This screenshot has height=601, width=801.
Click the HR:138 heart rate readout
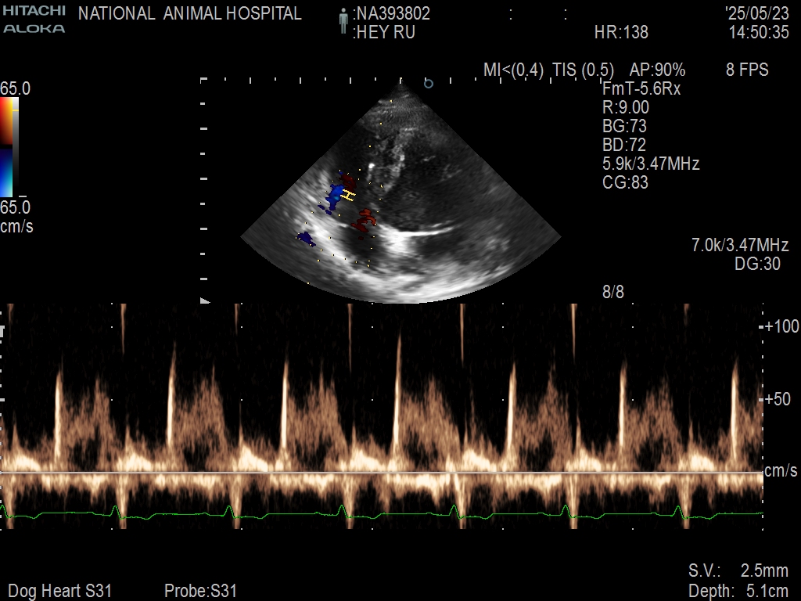(x=621, y=33)
